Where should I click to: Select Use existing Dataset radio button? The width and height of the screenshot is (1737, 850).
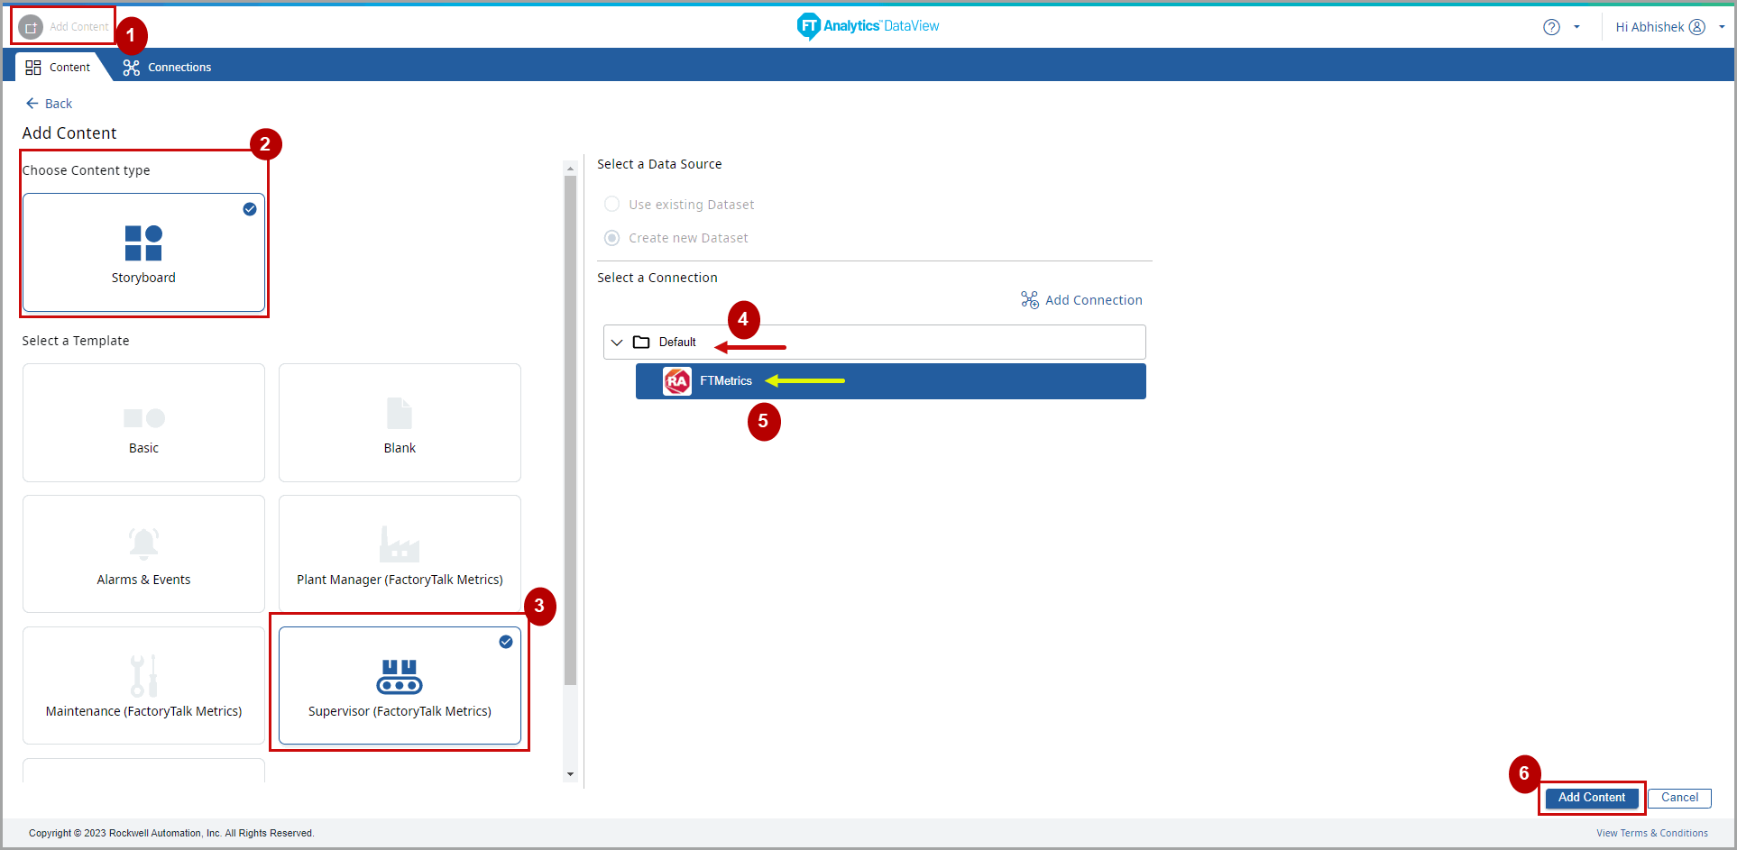tap(612, 205)
